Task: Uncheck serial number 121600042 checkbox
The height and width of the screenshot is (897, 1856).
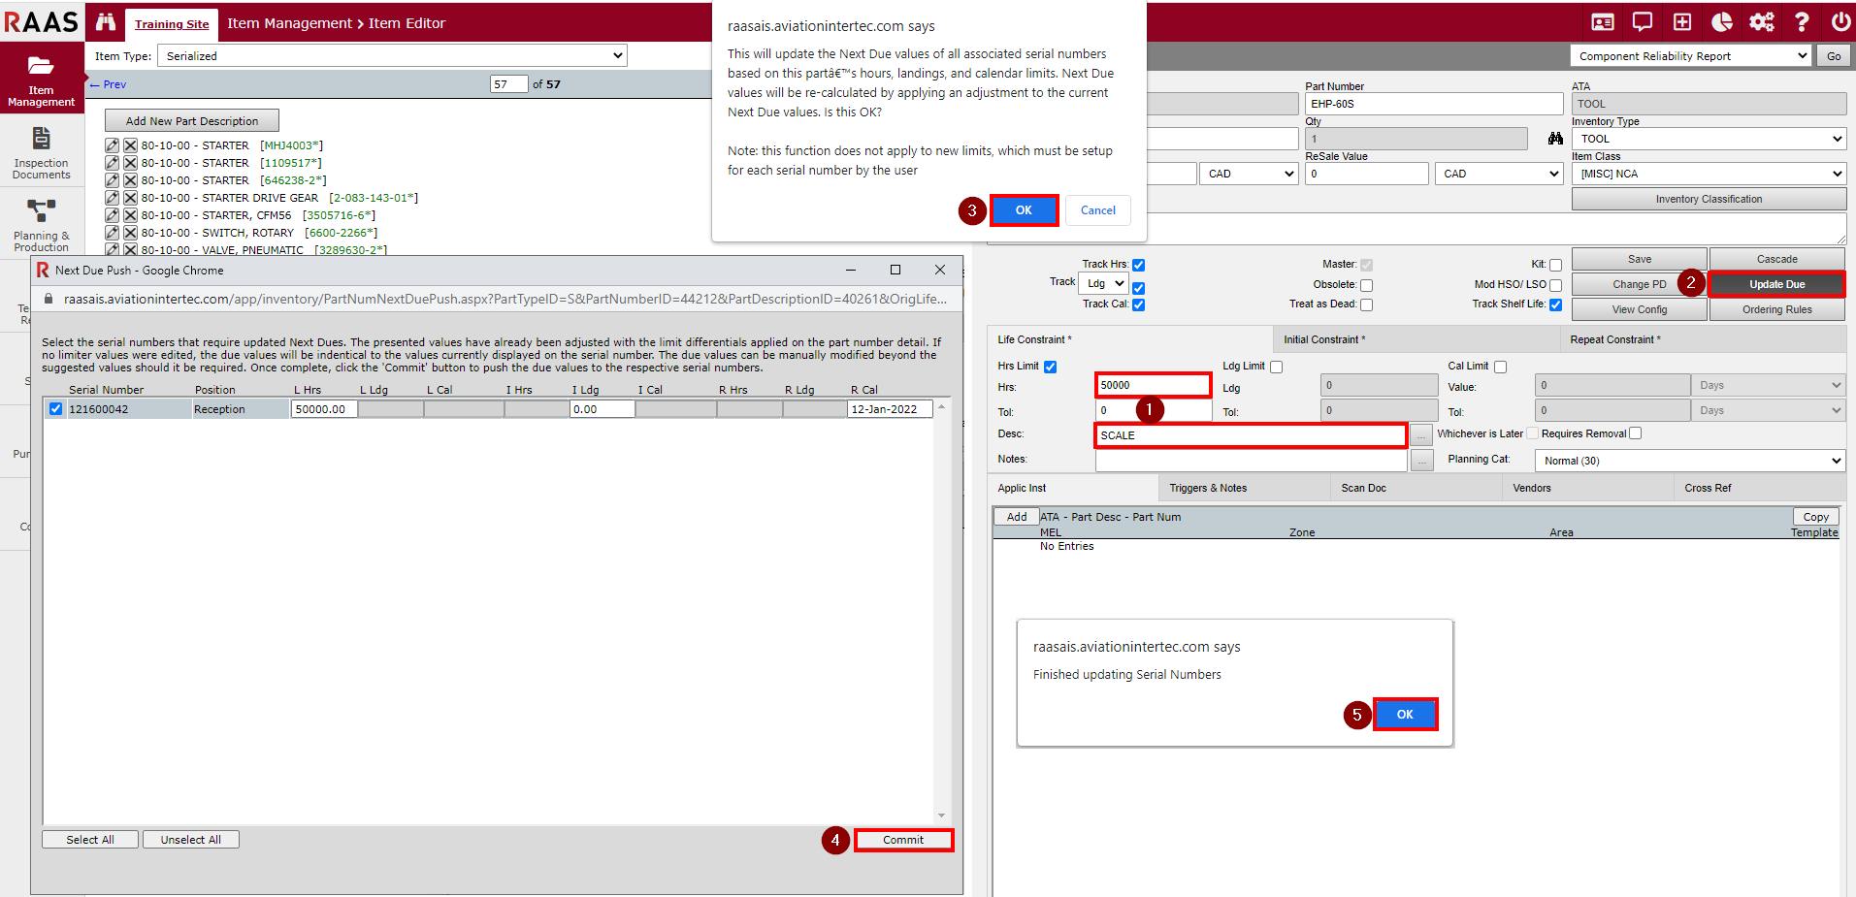Action: pos(56,409)
